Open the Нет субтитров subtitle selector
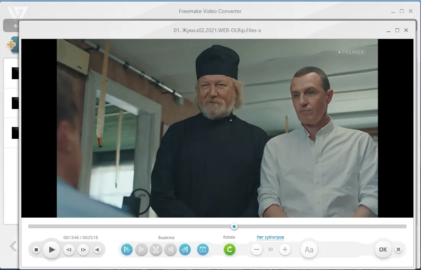The width and height of the screenshot is (421, 270). [270, 237]
